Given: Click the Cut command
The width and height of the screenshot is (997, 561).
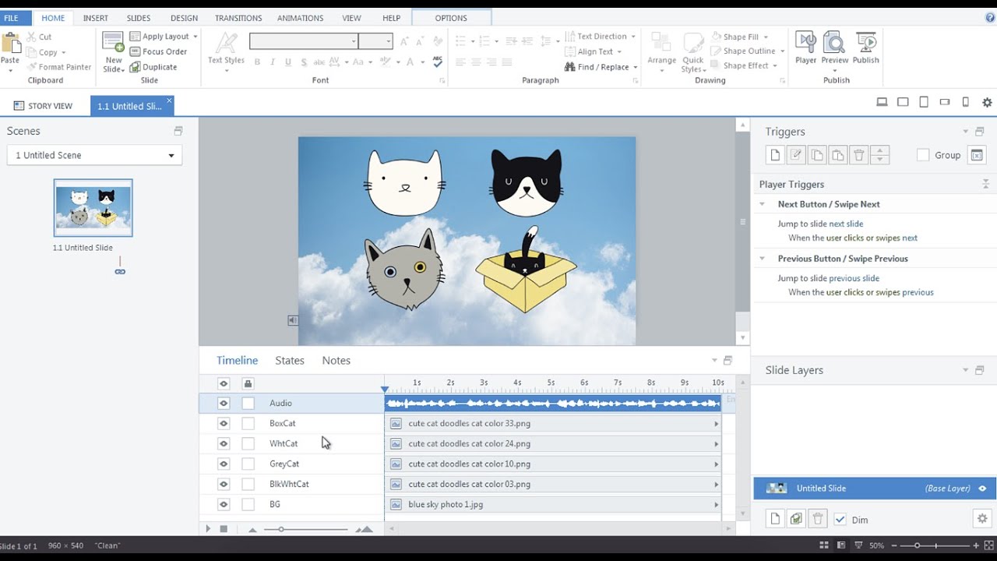Looking at the screenshot, I should tap(39, 37).
